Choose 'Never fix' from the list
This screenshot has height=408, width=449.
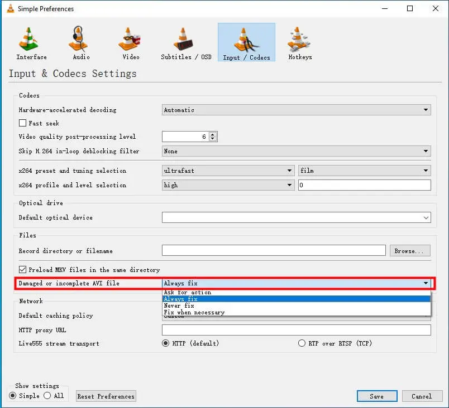179,305
